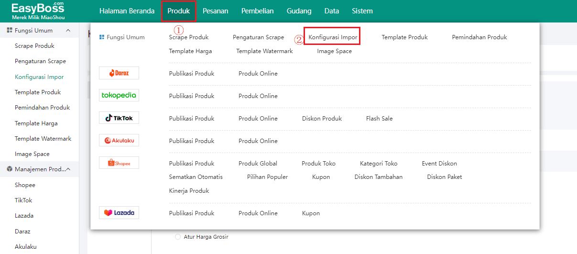Select the Lazada marketplace logo
Image resolution: width=577 pixels, height=254 pixels.
(x=119, y=213)
